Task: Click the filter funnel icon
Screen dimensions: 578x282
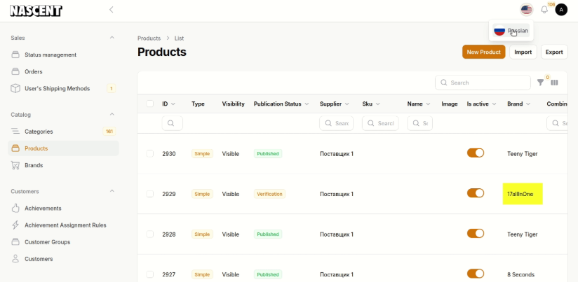Action: 540,83
